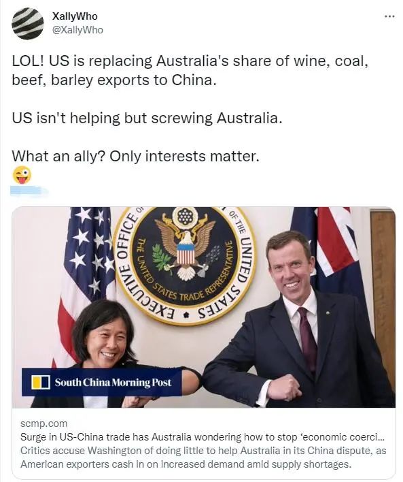Click the blurred blue link under emoji
Screen dimensions: 403x482
[29, 190]
